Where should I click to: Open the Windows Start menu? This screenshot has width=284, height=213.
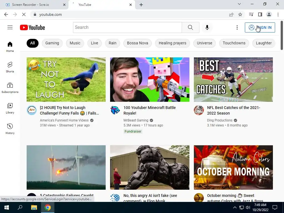pyautogui.click(x=7, y=207)
